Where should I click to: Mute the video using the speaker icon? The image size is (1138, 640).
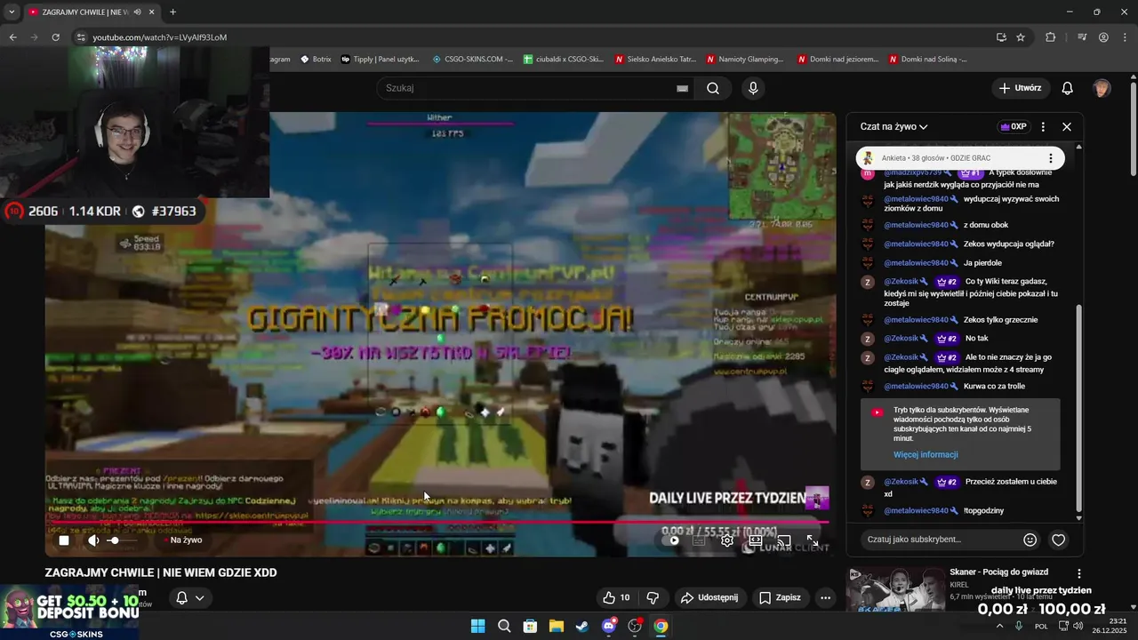(93, 540)
